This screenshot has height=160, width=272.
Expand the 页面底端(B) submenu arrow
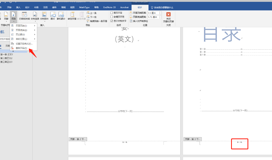coord(35,30)
